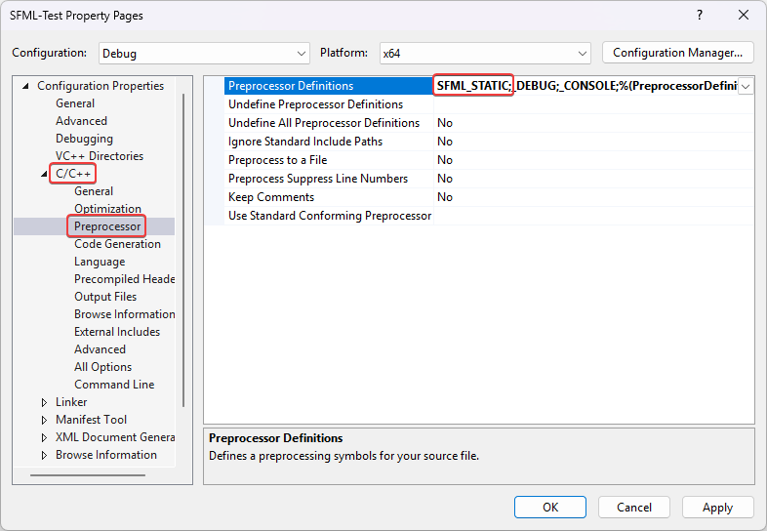This screenshot has height=531, width=767.
Task: Click the Preprocessor Definitions value field
Action: (x=585, y=86)
